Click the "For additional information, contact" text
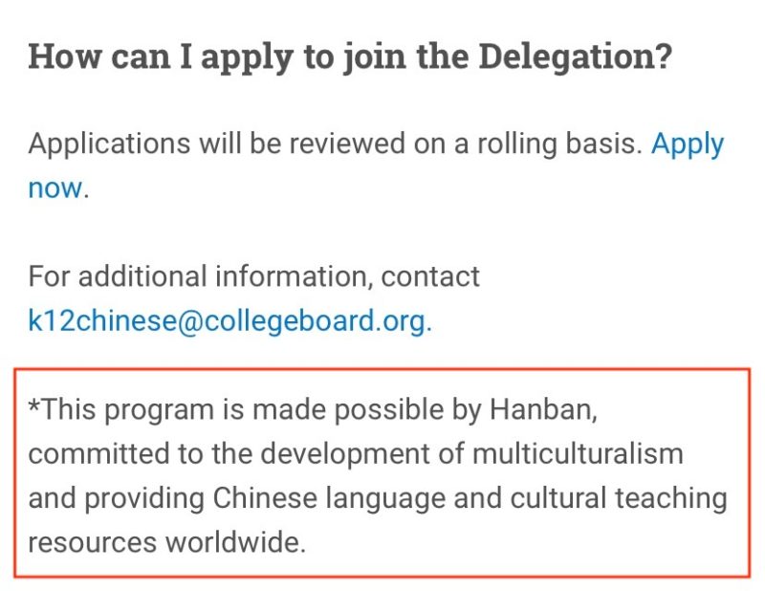 coord(253,276)
